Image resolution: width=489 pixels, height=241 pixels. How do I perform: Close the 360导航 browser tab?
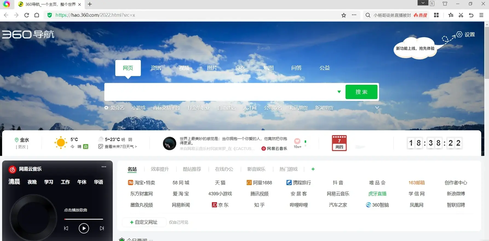79,4
